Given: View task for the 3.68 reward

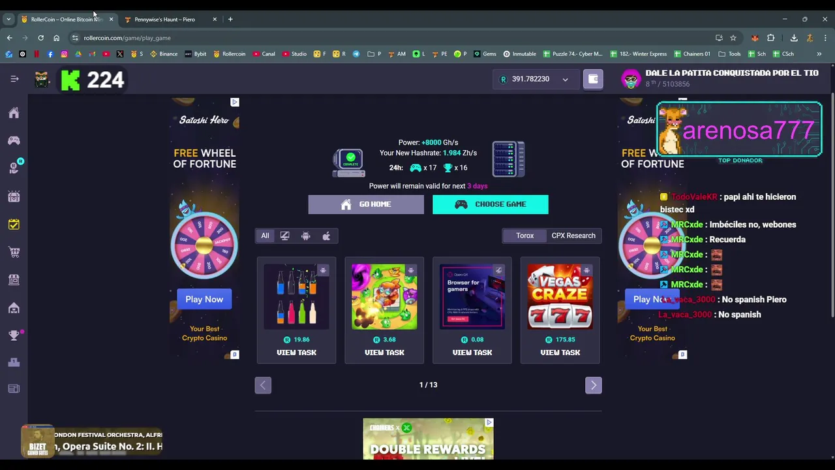Looking at the screenshot, I should (x=384, y=352).
